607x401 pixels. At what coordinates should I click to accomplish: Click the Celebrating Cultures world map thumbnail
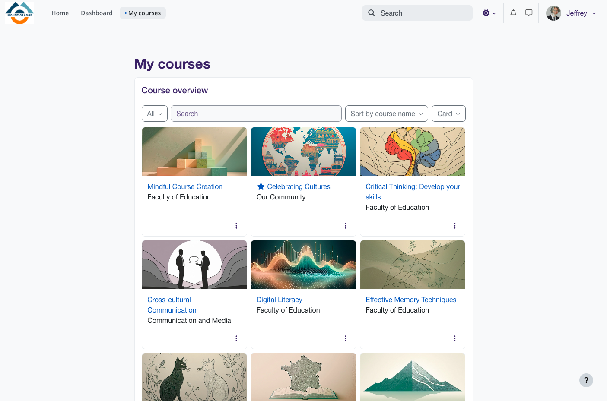[303, 152]
